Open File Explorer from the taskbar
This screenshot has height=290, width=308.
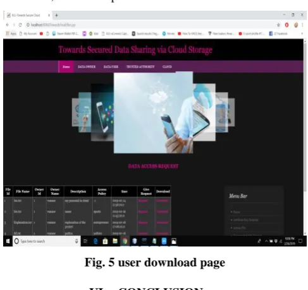(x=115, y=241)
